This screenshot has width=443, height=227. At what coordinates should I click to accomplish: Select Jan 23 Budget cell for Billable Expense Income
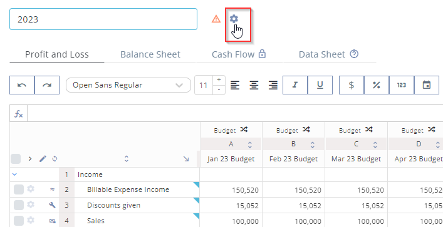[x=231, y=189]
